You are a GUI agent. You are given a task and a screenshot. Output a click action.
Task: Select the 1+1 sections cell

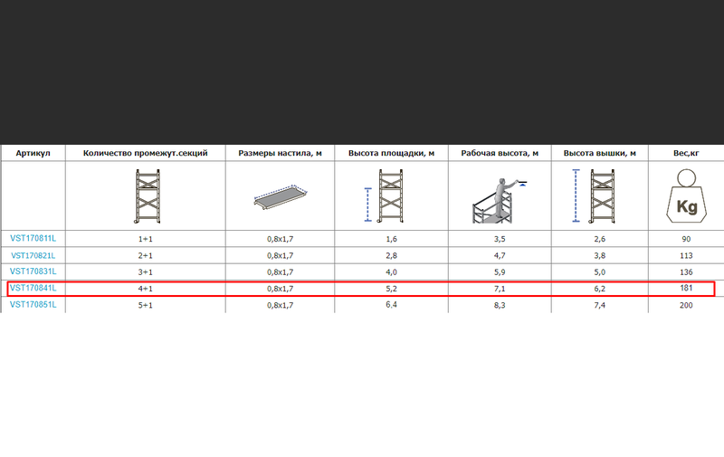pyautogui.click(x=145, y=239)
